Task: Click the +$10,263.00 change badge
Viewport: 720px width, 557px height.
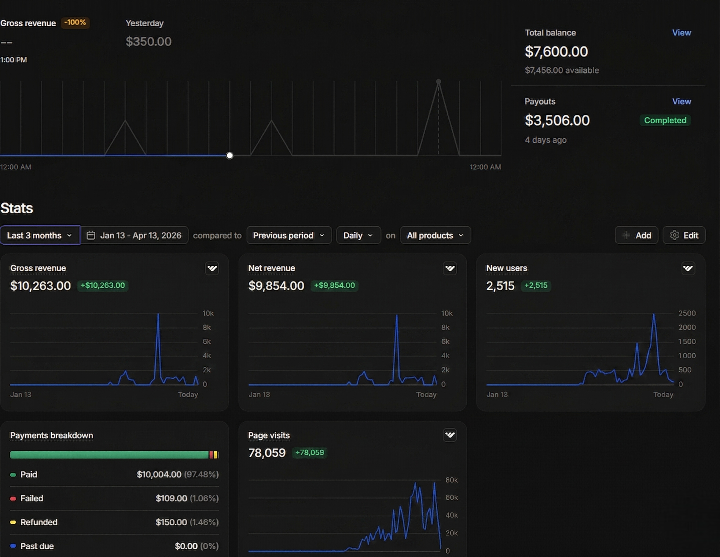Action: pos(102,285)
